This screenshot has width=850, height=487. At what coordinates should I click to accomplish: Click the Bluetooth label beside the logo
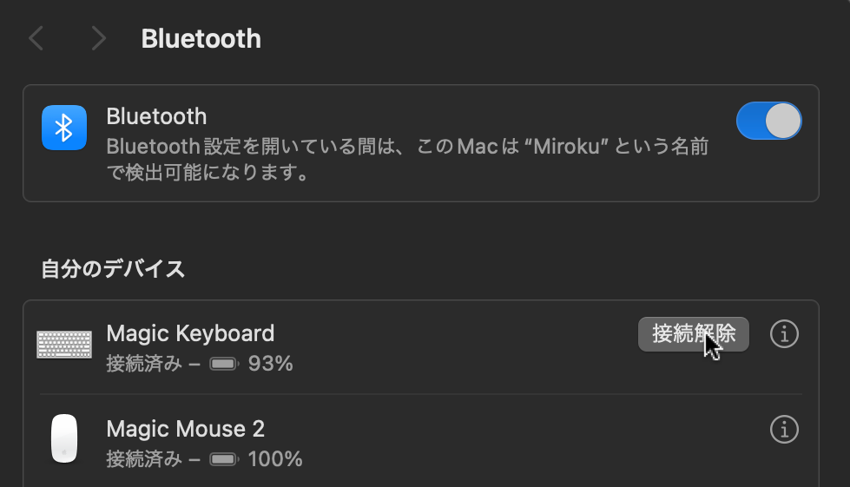(x=156, y=116)
